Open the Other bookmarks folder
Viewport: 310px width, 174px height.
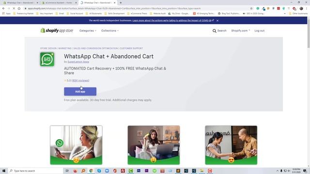click(298, 14)
